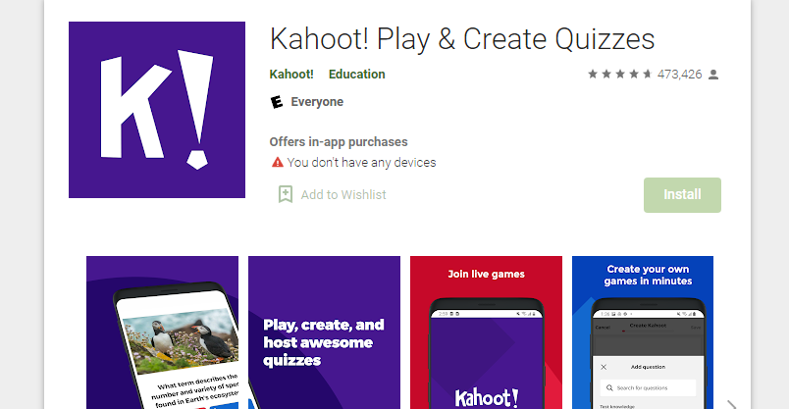
Task: Open the Kahoot! developer link
Action: point(291,74)
